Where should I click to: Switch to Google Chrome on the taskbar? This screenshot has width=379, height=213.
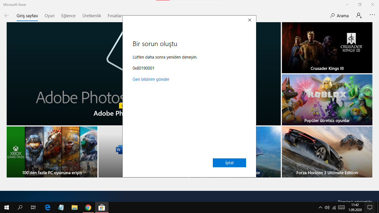coord(88,207)
